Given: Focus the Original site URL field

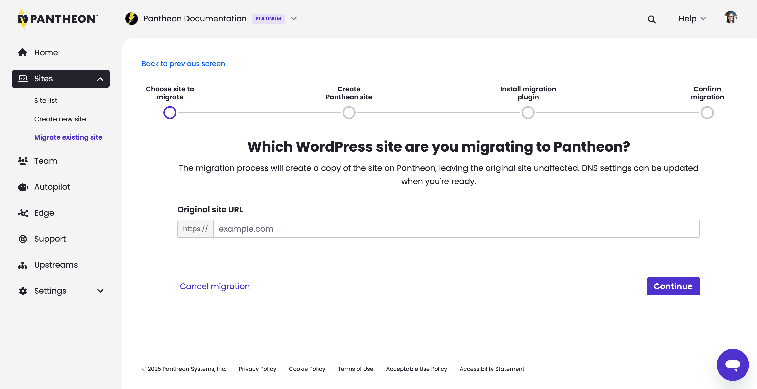Looking at the screenshot, I should [456, 229].
